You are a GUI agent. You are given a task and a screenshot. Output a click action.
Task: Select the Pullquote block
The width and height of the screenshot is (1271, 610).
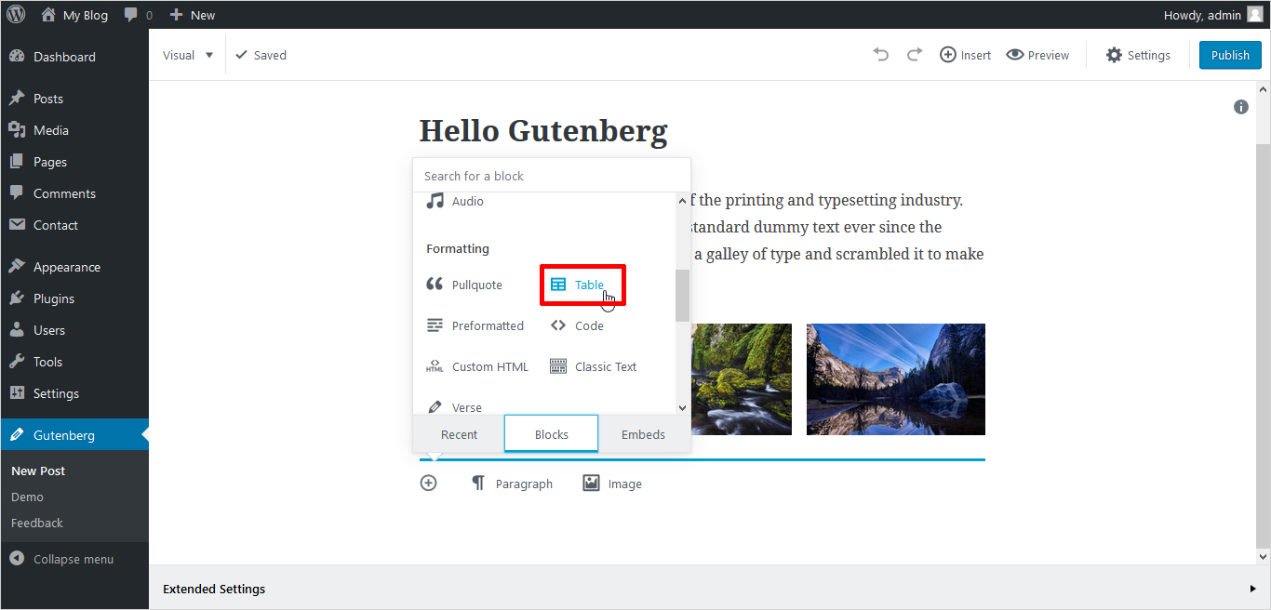(464, 285)
